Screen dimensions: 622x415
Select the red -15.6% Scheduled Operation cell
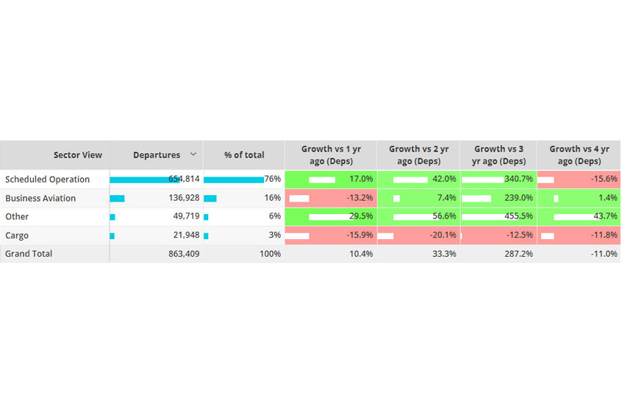pyautogui.click(x=579, y=180)
